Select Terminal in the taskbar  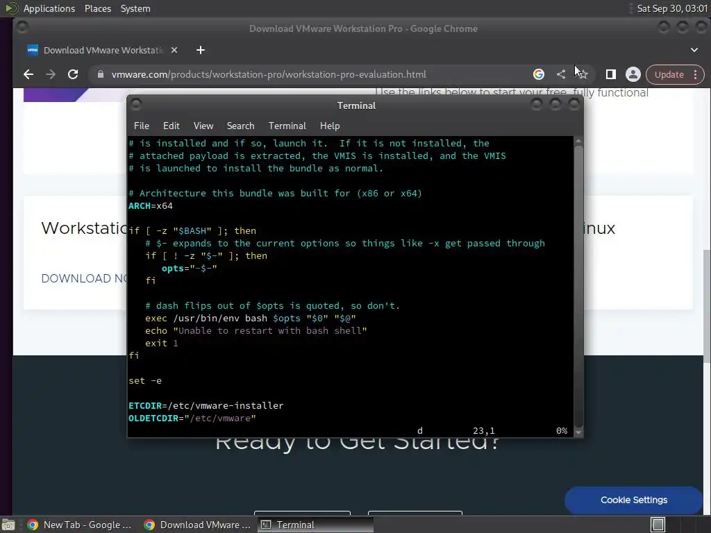(316, 525)
